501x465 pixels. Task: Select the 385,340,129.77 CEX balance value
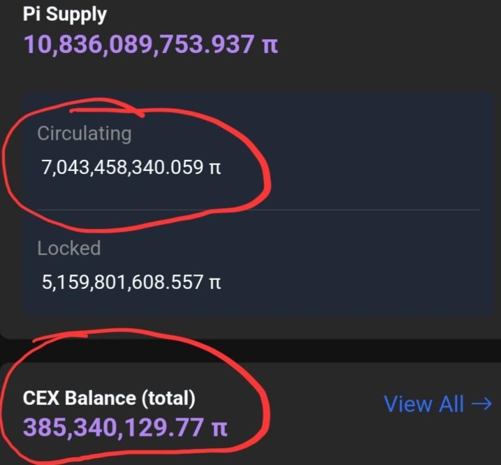(115, 428)
